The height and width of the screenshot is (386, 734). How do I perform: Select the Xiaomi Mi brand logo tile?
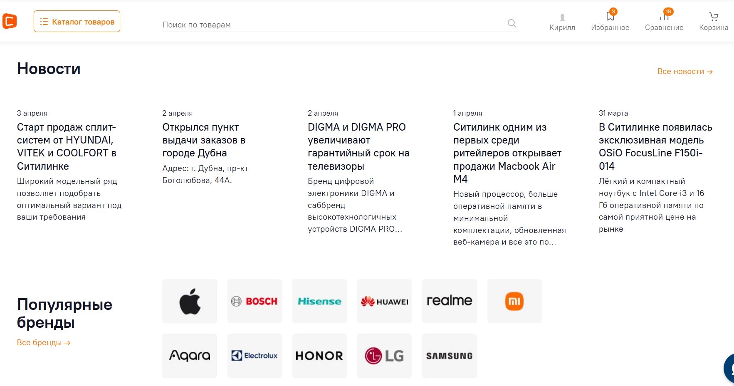(514, 301)
